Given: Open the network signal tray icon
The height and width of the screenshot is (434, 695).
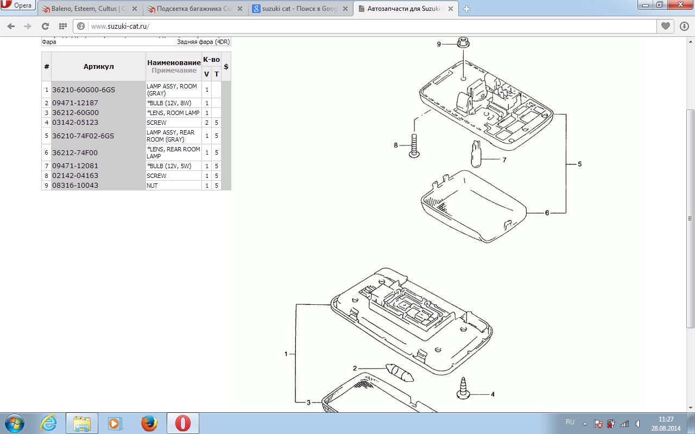Looking at the screenshot, I should tap(624, 423).
